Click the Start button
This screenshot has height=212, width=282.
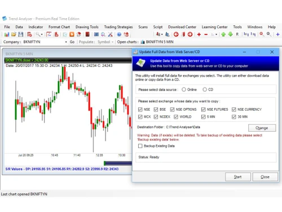click(x=238, y=177)
